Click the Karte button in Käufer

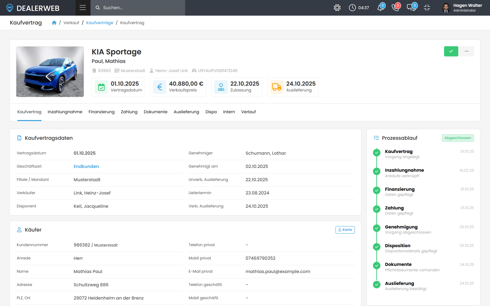click(x=345, y=230)
